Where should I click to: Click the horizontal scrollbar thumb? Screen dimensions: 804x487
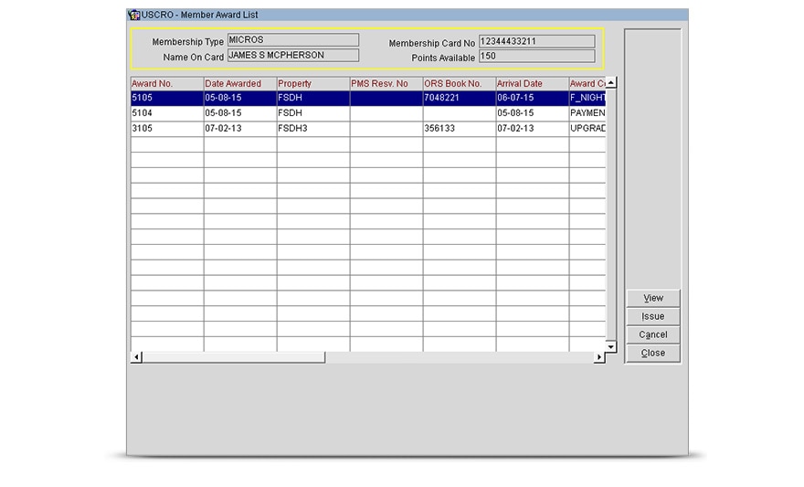[234, 357]
